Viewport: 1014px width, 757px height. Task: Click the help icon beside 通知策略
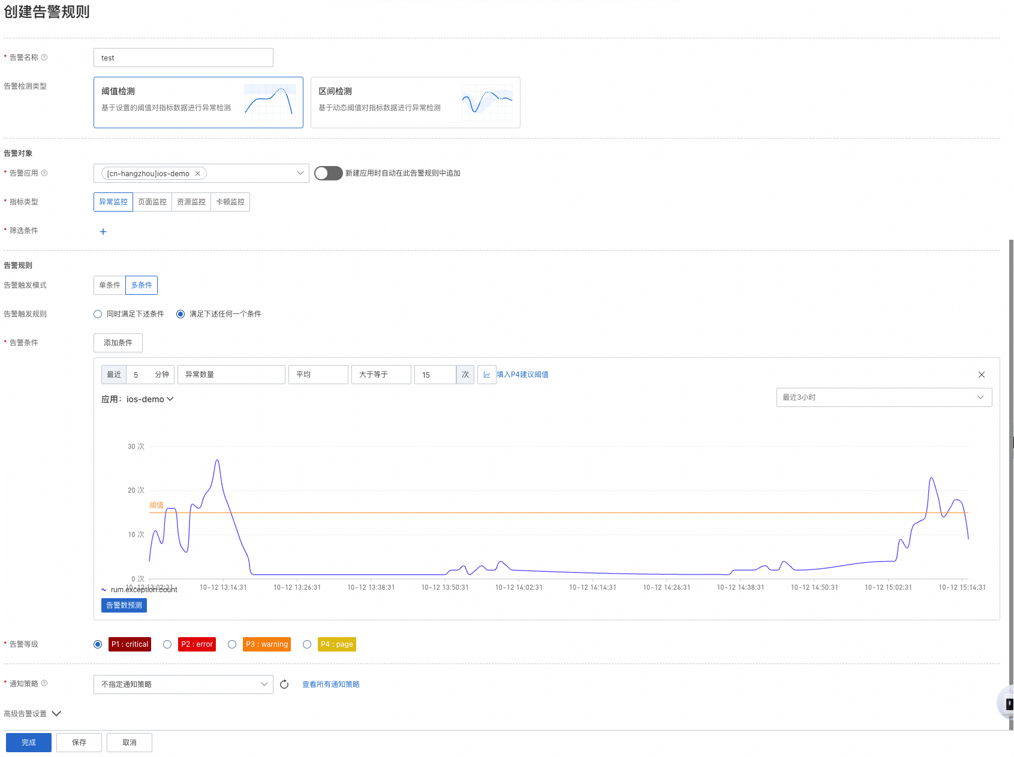pos(44,683)
